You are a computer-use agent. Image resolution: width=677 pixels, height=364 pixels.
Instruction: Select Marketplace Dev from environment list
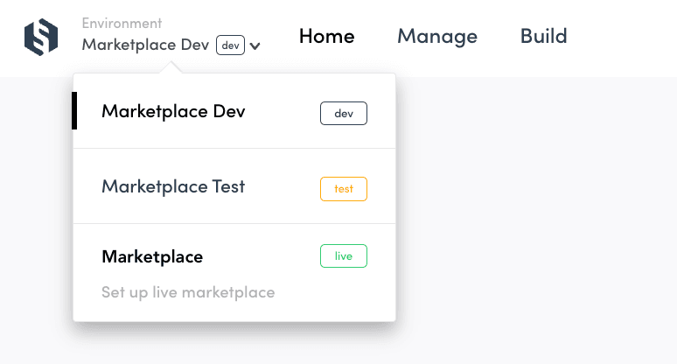[x=173, y=112]
